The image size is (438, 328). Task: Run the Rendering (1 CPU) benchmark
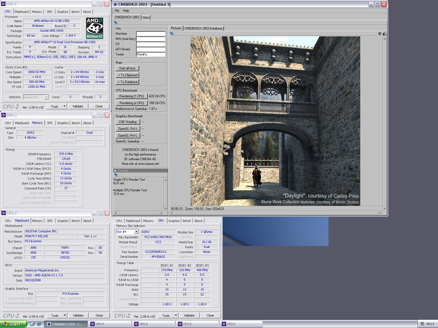[x=132, y=96]
